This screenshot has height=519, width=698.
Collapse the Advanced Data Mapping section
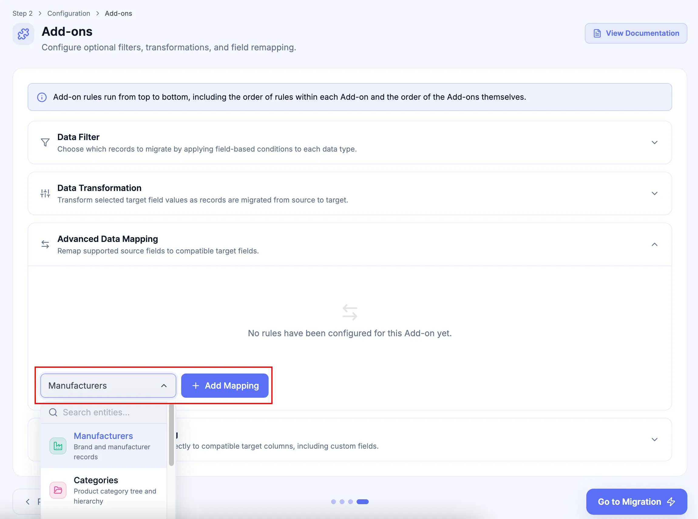tap(655, 244)
